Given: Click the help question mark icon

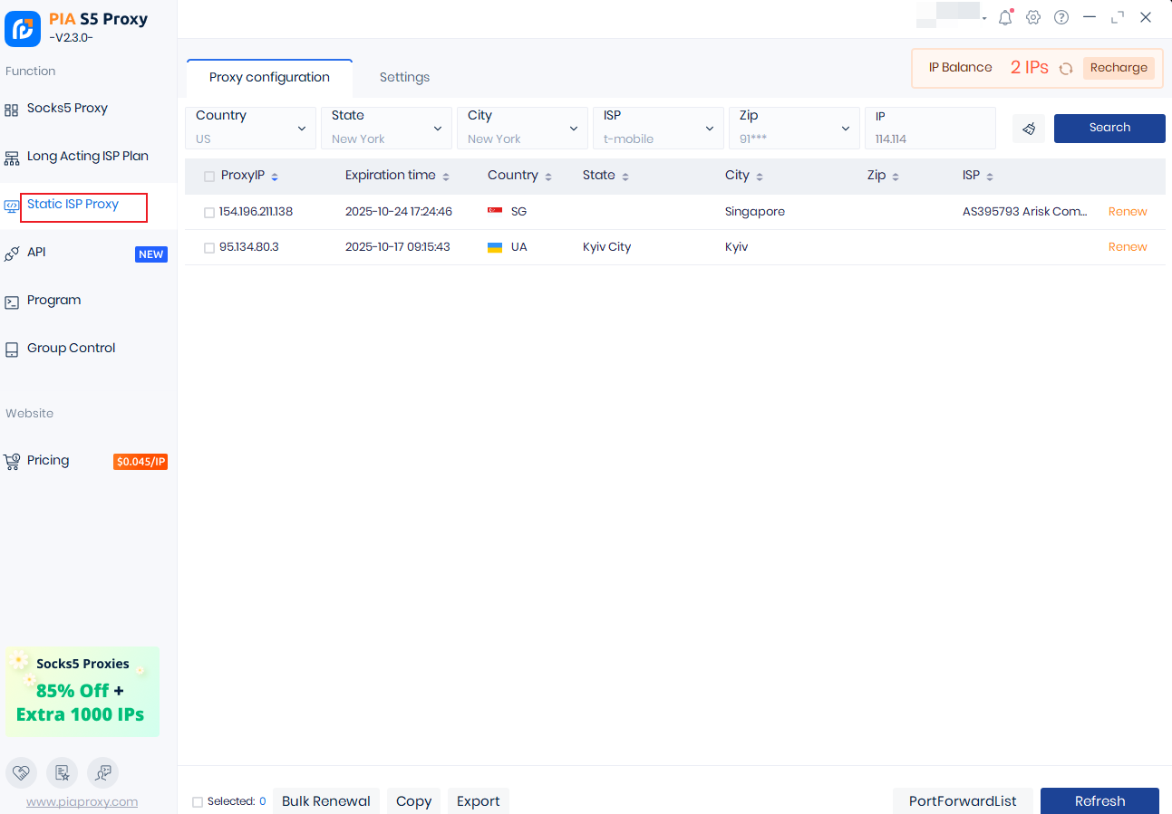Looking at the screenshot, I should 1061,17.
